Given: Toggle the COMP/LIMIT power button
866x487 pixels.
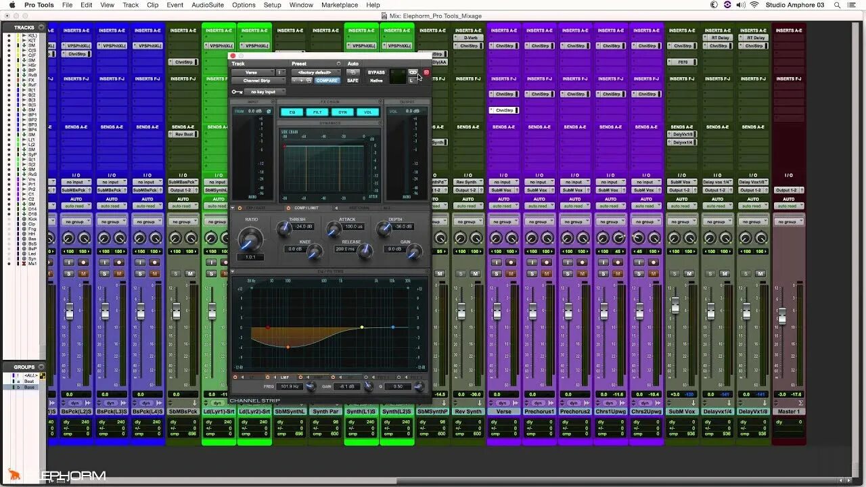Looking at the screenshot, I should pos(288,208).
